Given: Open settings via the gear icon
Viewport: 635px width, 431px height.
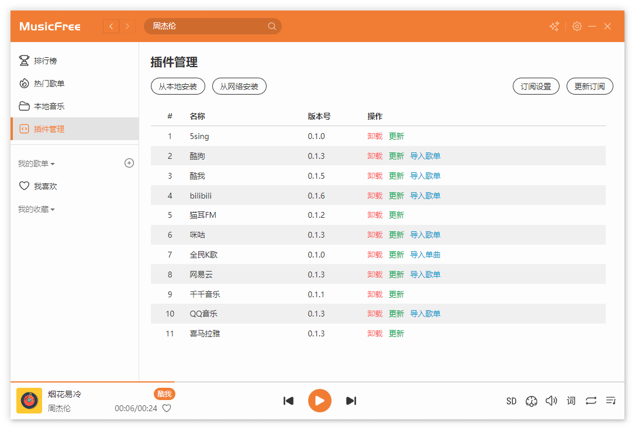Looking at the screenshot, I should pos(577,26).
